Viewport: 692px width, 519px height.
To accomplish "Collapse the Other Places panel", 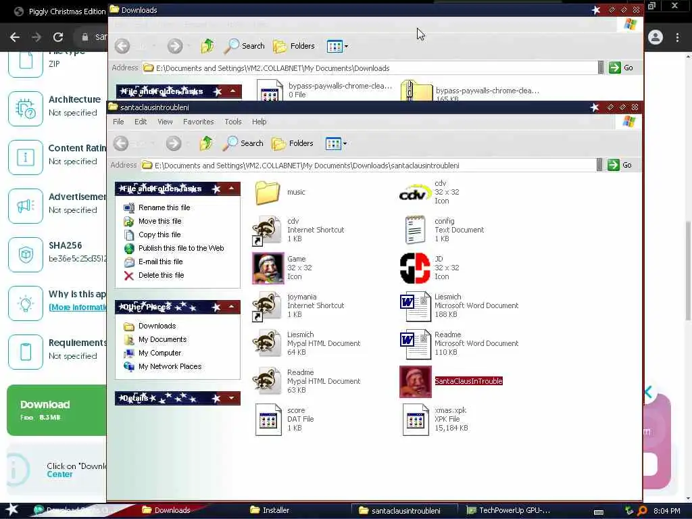I will [232, 307].
